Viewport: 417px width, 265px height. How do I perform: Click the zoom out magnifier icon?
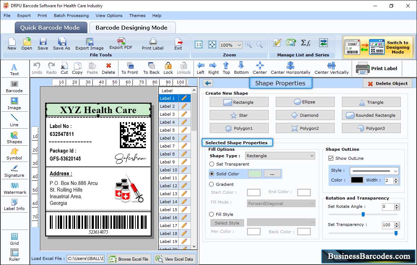[x=259, y=44]
